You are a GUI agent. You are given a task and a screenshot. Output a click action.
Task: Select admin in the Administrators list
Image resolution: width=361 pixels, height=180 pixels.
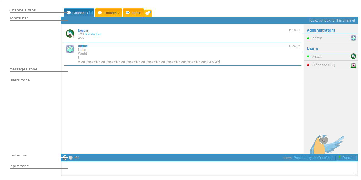317,38
